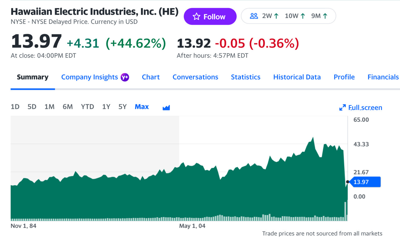View the Statistics tab

point(246,77)
